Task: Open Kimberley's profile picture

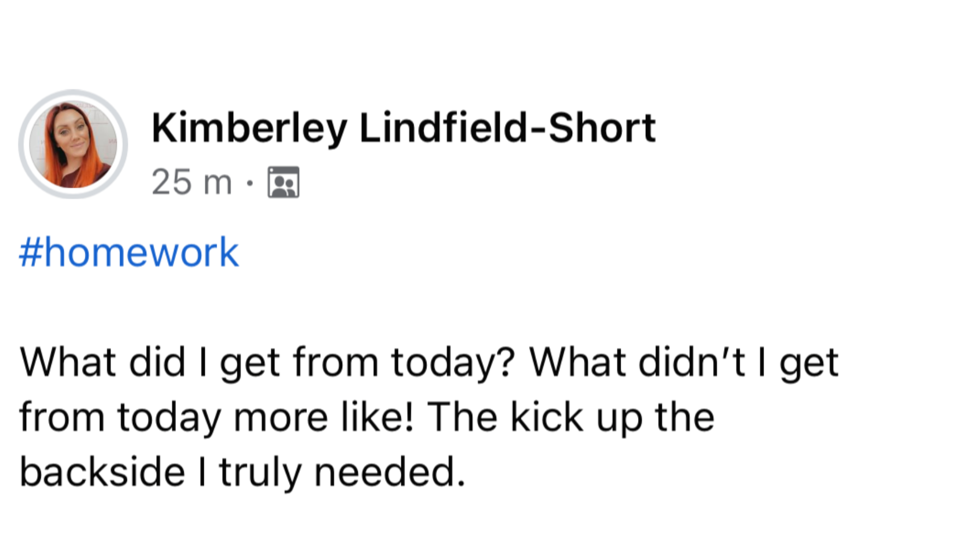Action: point(73,144)
